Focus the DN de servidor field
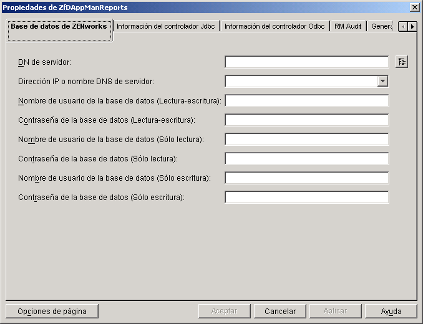Viewport: 423px width, 324px height. pyautogui.click(x=307, y=62)
